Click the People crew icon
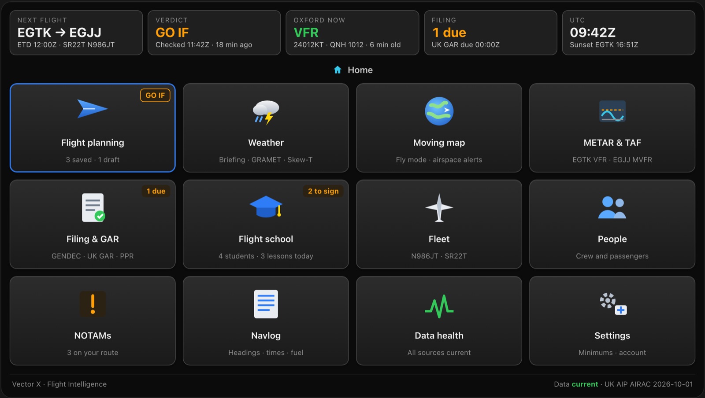 pos(612,207)
